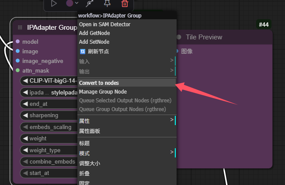
Task: Click the end_at value field
Action: 49,104
